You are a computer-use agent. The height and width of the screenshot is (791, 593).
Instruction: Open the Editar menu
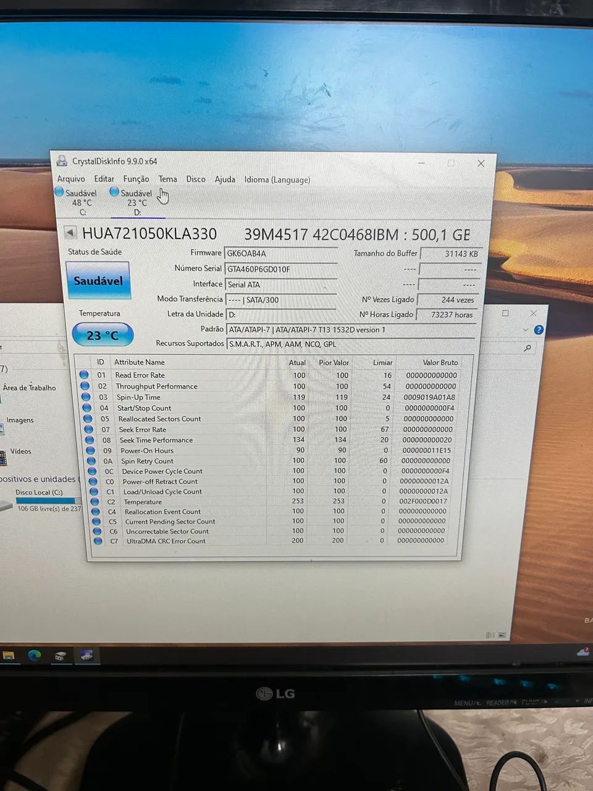104,179
